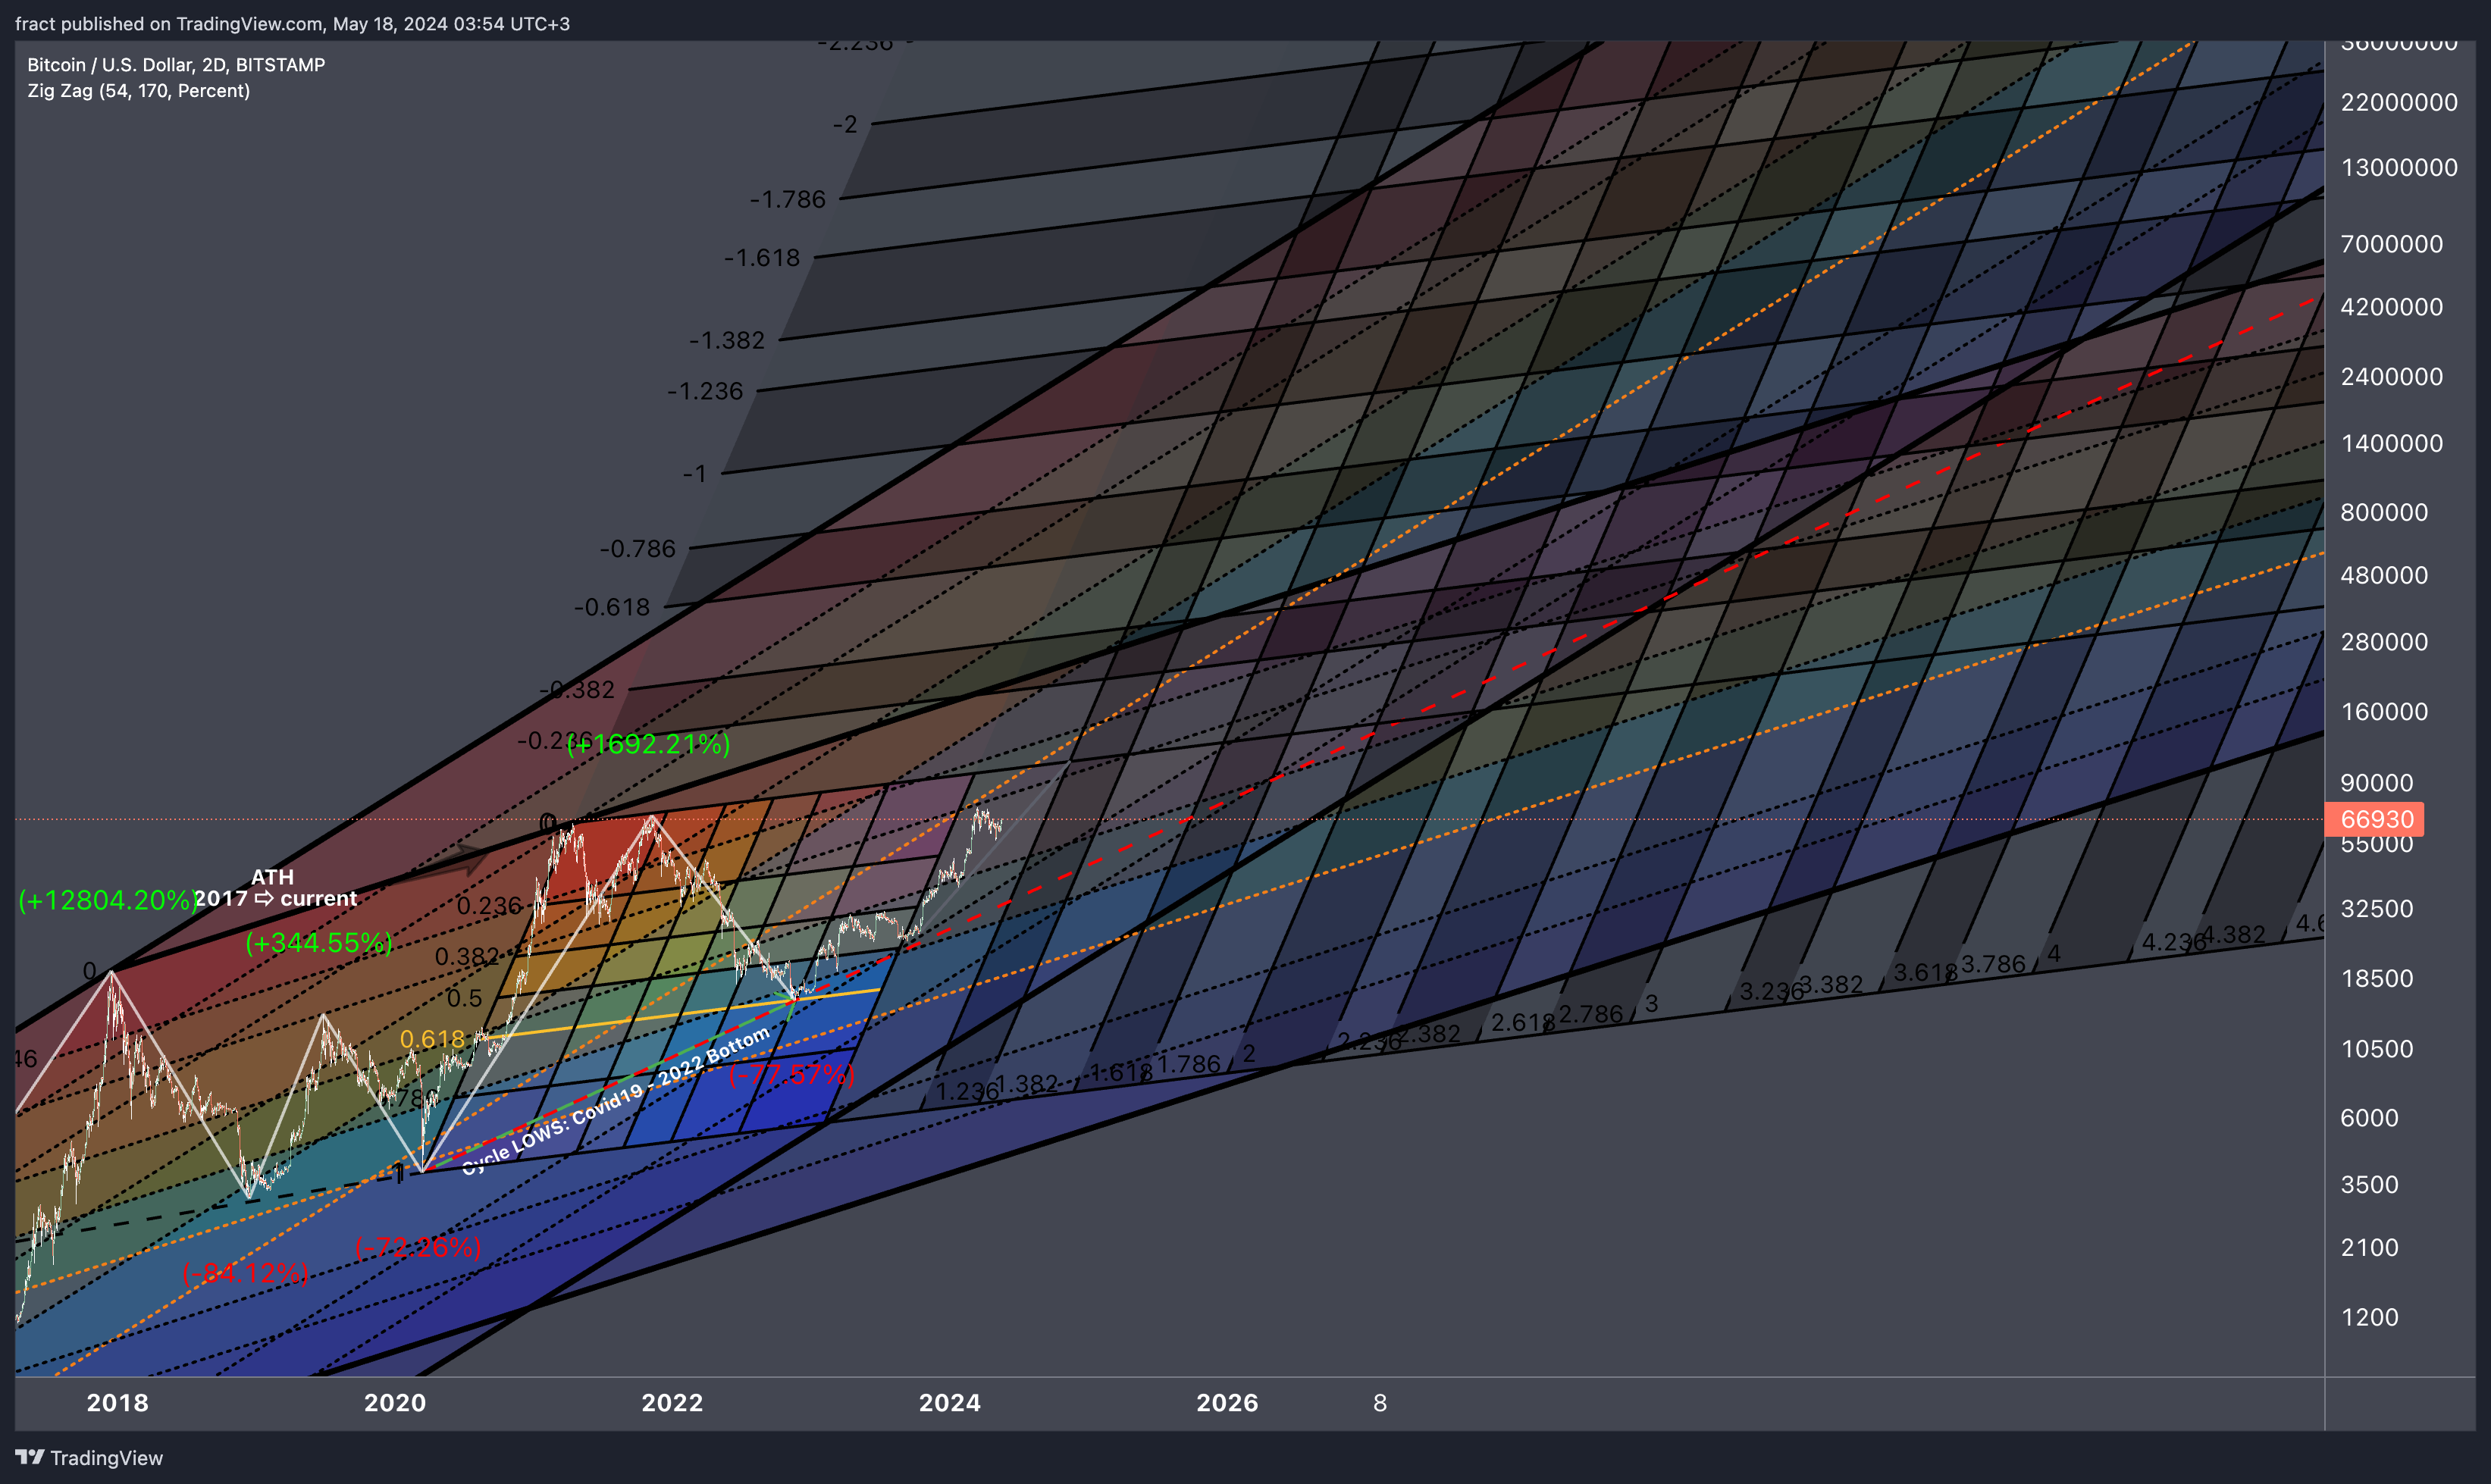Click the yellow 0.618 Fibonacci level label
Image resolution: width=2491 pixels, height=1484 pixels.
432,1039
